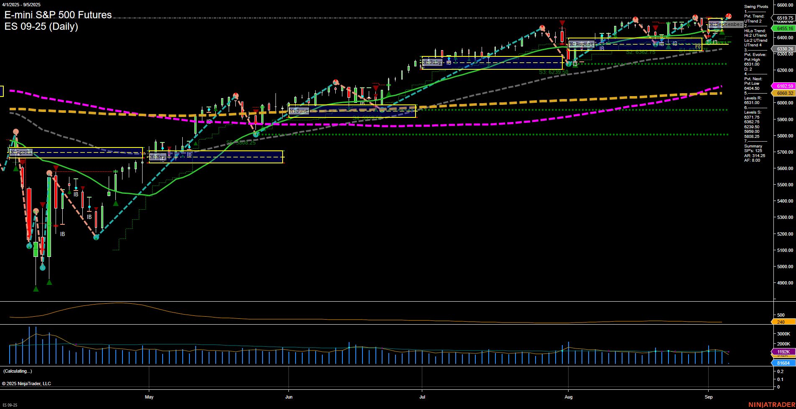Click the yellow 240 tag in the indicator panel

(781, 322)
